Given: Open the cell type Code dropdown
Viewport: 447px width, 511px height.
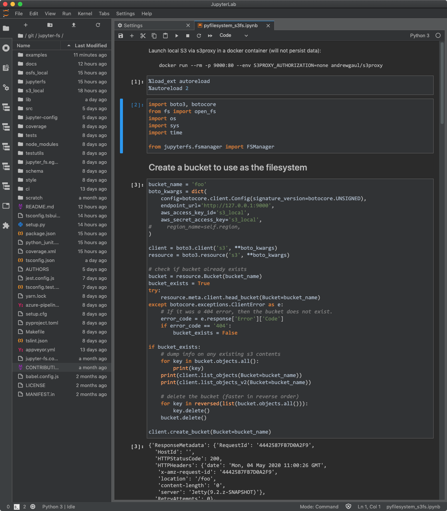Looking at the screenshot, I should click(234, 35).
